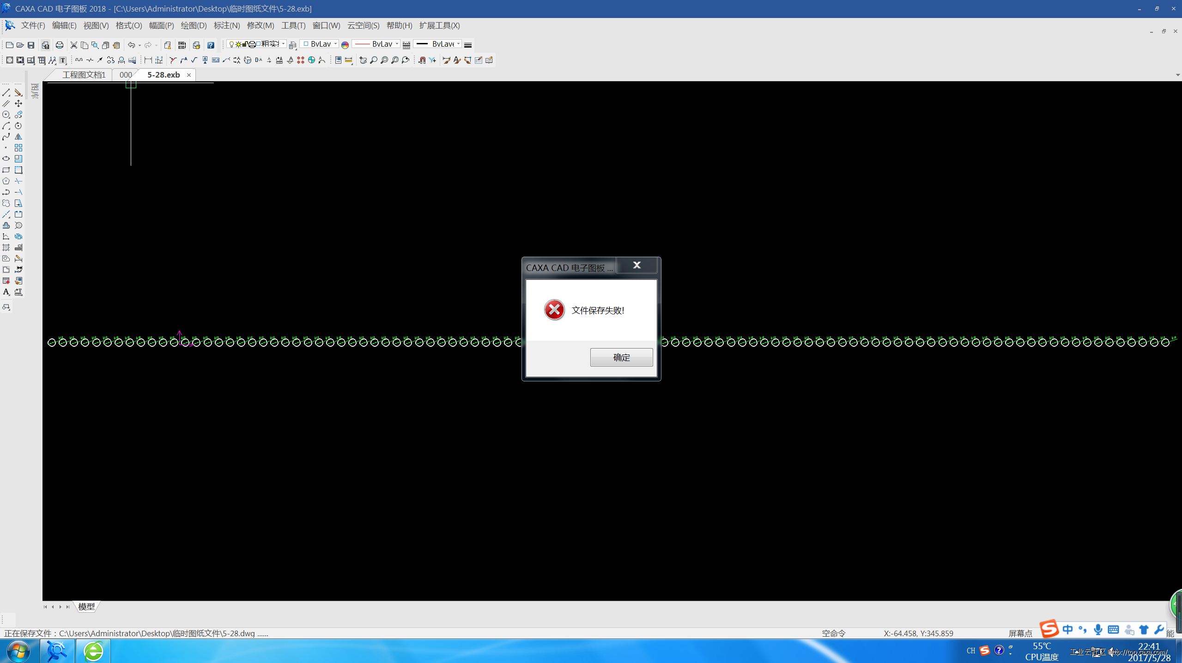
Task: Toggle Sogou Chinese/English input mode
Action: pos(1067,629)
